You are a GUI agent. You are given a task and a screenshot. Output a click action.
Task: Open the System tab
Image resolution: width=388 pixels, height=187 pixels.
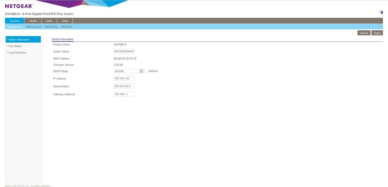(15, 21)
